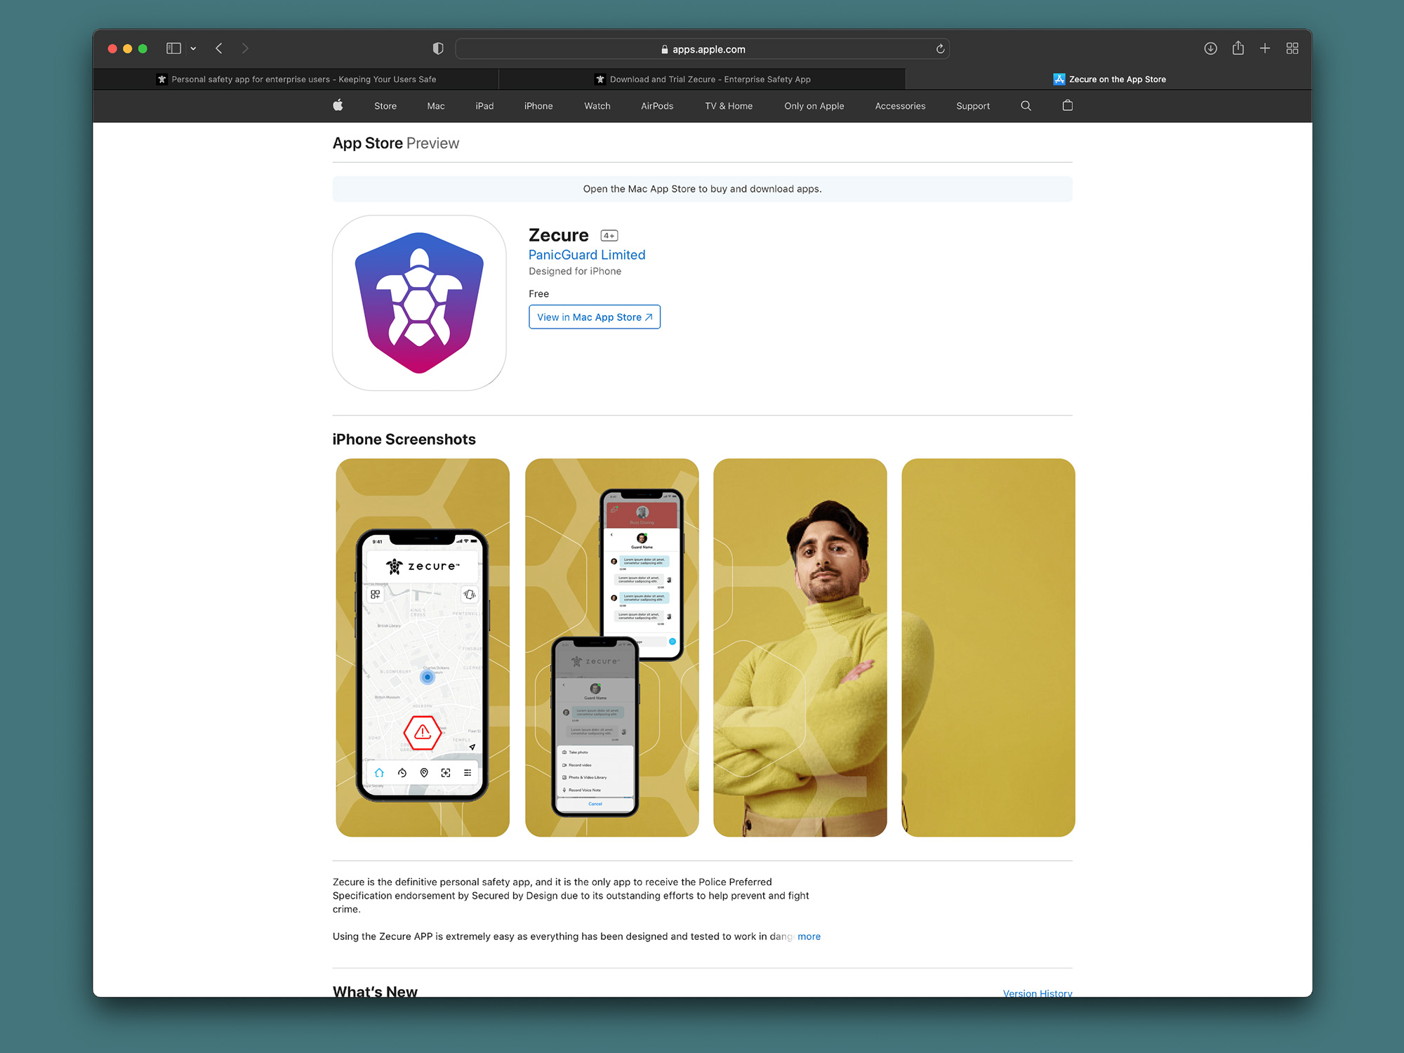1404x1053 pixels.
Task: Open the Version History link
Action: click(1038, 993)
